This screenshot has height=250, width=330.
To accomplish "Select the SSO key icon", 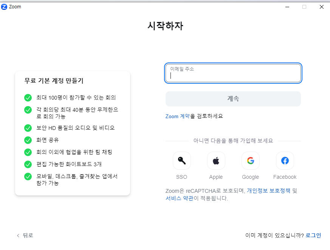I will click(x=181, y=160).
